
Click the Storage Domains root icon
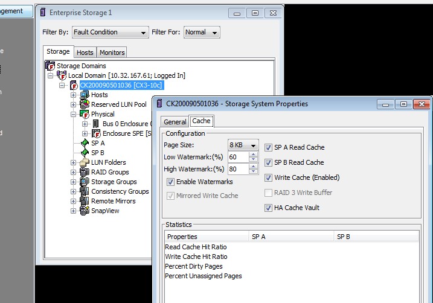click(x=50, y=66)
